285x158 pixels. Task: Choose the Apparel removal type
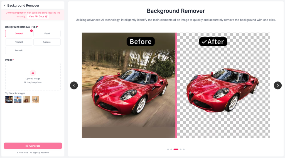point(47,42)
